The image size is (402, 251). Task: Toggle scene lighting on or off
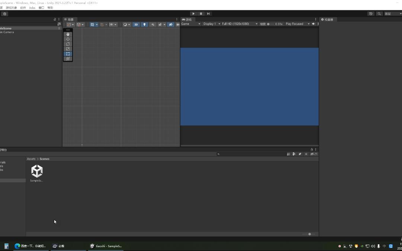pyautogui.click(x=144, y=24)
